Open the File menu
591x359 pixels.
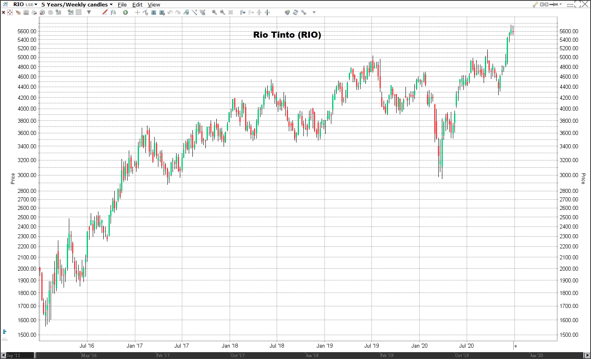pyautogui.click(x=122, y=4)
